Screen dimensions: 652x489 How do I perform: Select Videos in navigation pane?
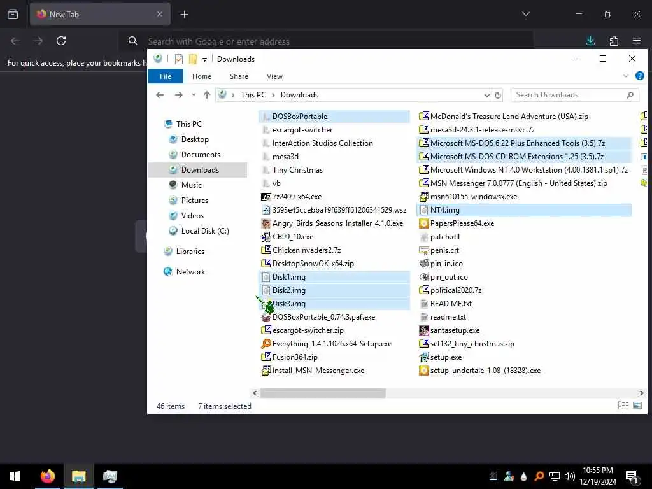click(192, 216)
